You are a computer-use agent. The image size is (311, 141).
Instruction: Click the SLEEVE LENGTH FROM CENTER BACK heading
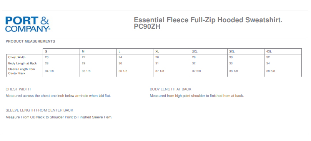[x=40, y=110]
